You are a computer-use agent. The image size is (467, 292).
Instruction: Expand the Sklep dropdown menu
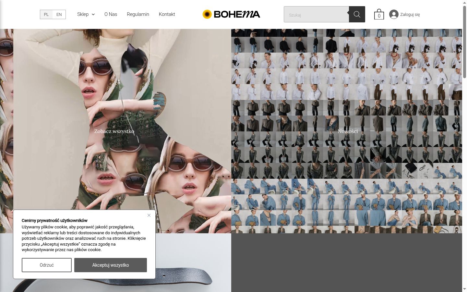86,14
